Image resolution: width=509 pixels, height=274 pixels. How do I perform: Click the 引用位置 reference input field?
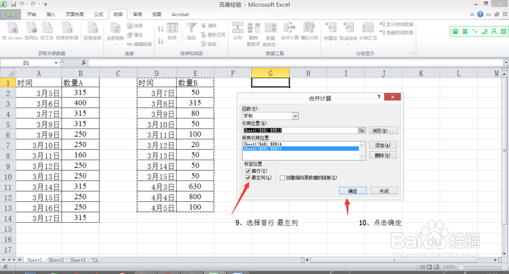(x=300, y=130)
